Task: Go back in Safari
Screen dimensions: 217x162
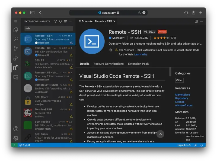Action: click(40, 13)
